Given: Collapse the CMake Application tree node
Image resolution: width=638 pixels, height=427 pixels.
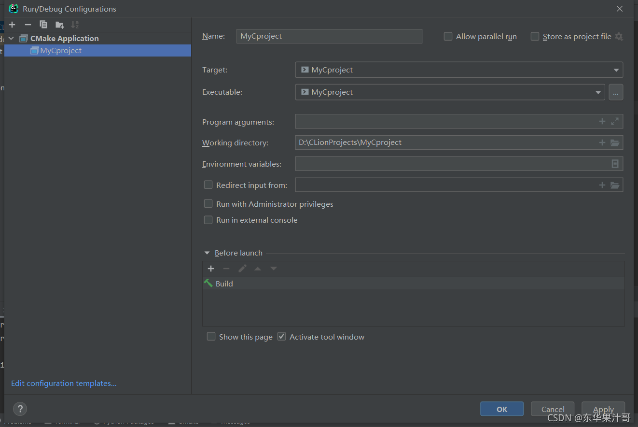Looking at the screenshot, I should [11, 38].
